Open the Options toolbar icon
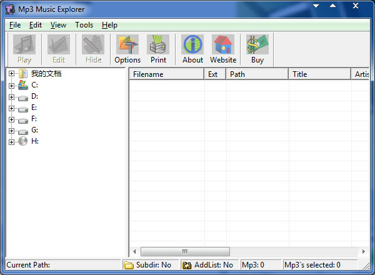Image resolution: width=375 pixels, height=275 pixels. tap(127, 45)
